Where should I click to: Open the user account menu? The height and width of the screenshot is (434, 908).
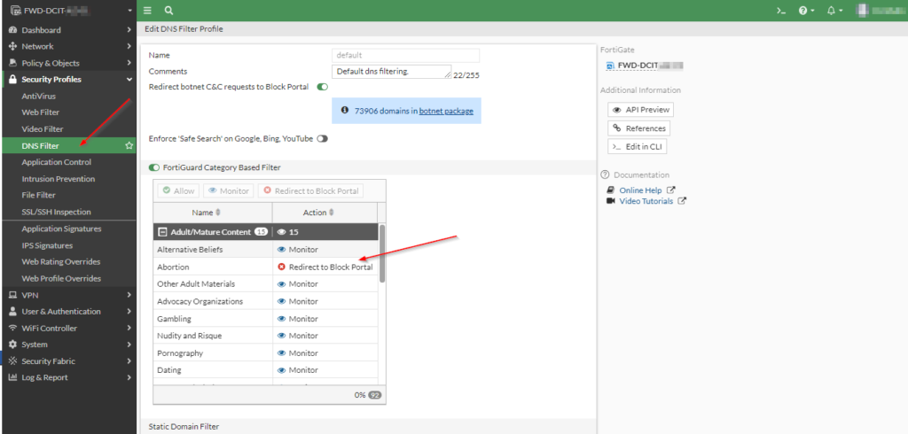pos(881,11)
